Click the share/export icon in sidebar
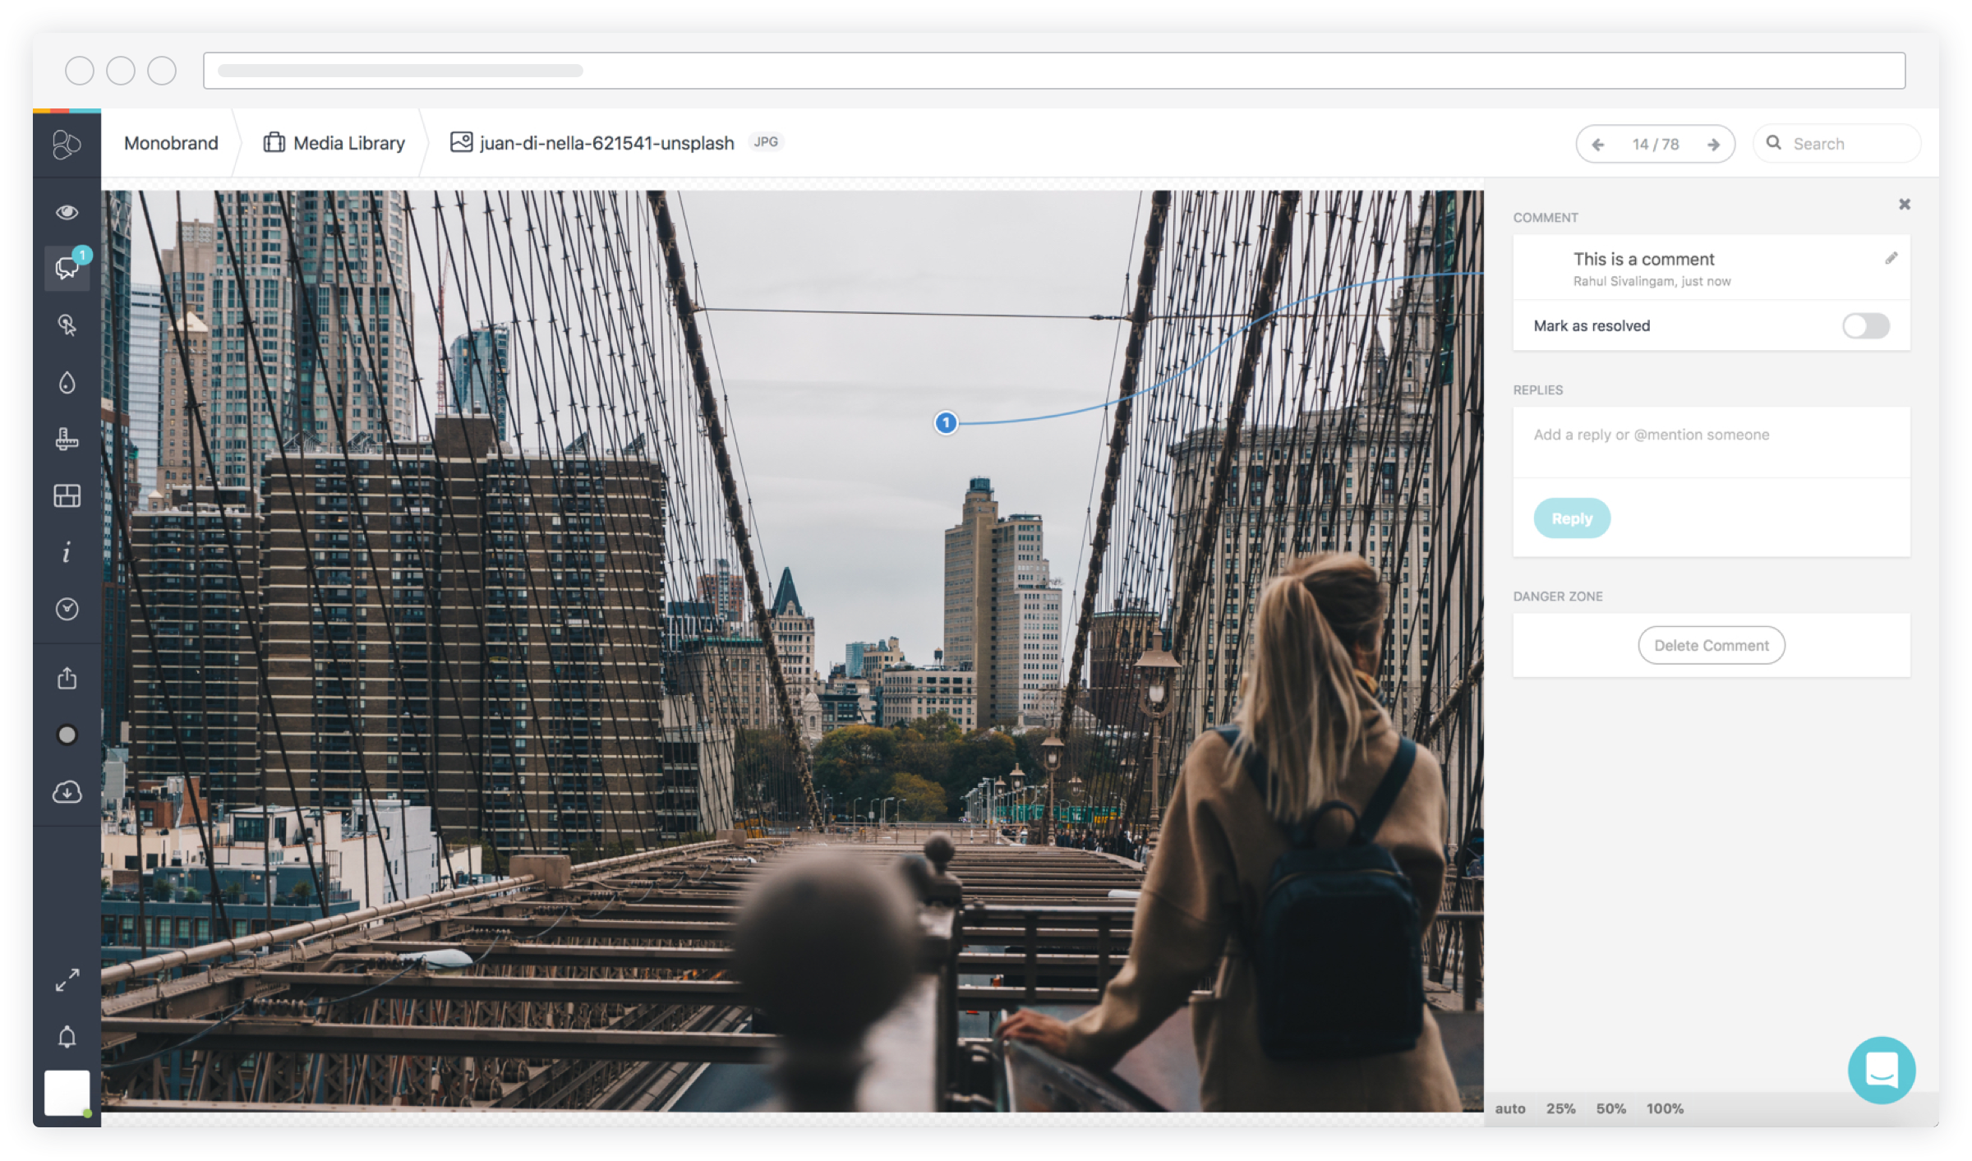The image size is (1972, 1161). [x=67, y=680]
